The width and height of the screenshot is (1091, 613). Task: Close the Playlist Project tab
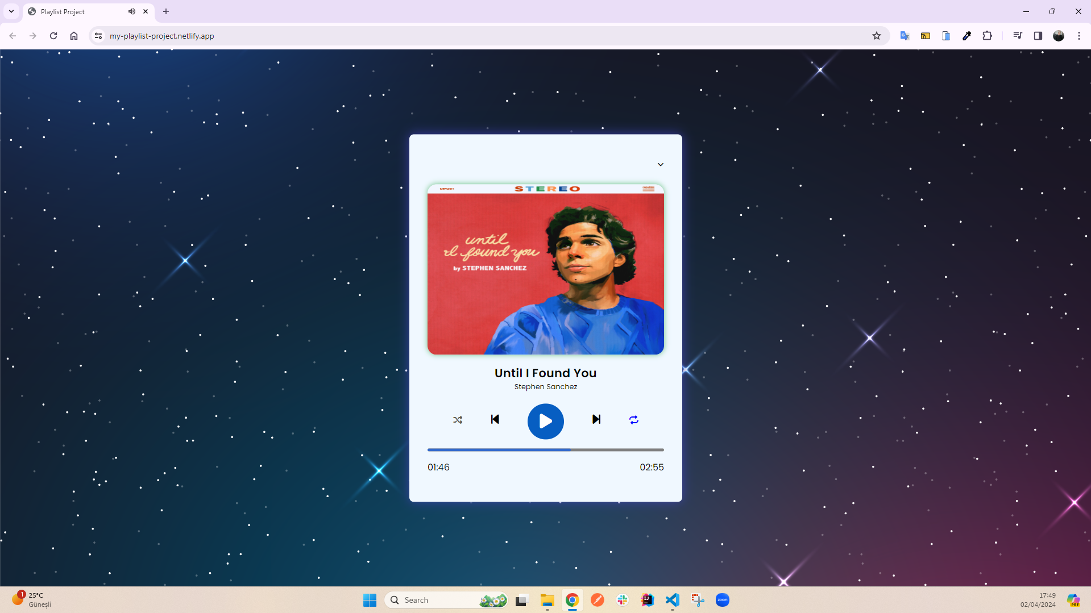tap(146, 11)
